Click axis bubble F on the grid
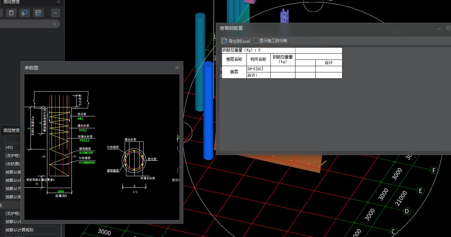The image size is (451, 237). pyautogui.click(x=434, y=171)
